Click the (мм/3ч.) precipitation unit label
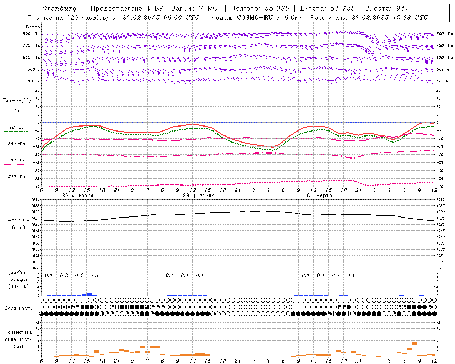This screenshot has width=455, height=364. click(18, 273)
